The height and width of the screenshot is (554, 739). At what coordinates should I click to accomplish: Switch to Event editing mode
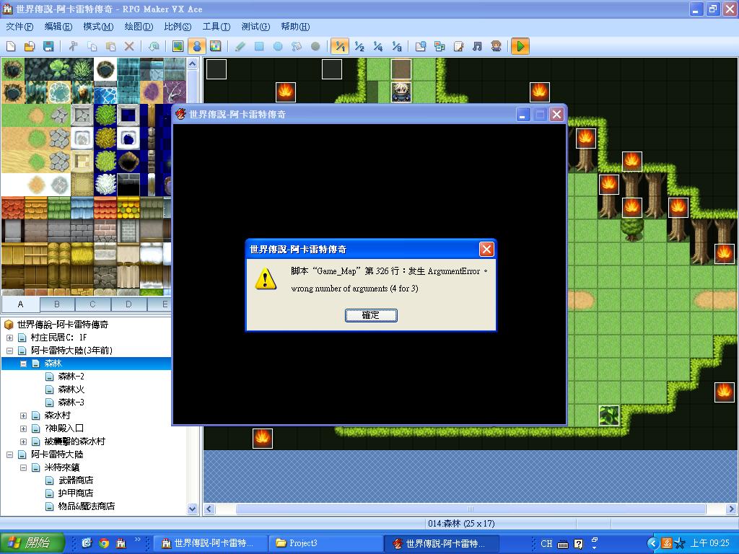tap(197, 46)
